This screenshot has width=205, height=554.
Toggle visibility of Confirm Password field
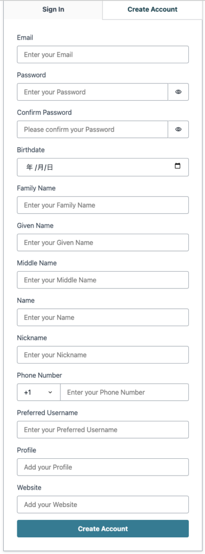coord(178,129)
